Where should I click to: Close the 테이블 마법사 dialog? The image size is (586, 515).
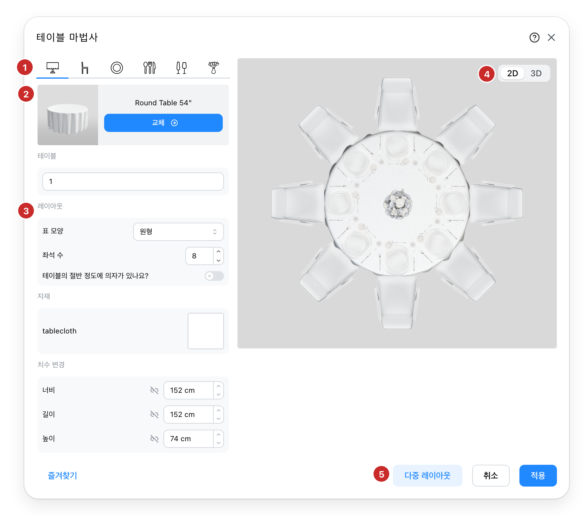click(x=551, y=38)
